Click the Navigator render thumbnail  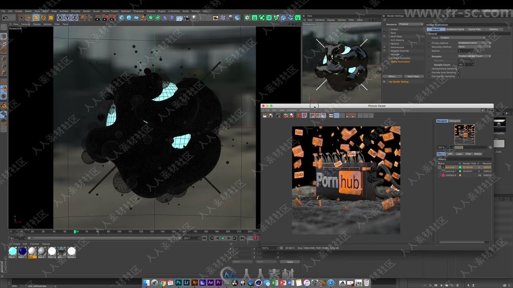pyautogui.click(x=465, y=134)
